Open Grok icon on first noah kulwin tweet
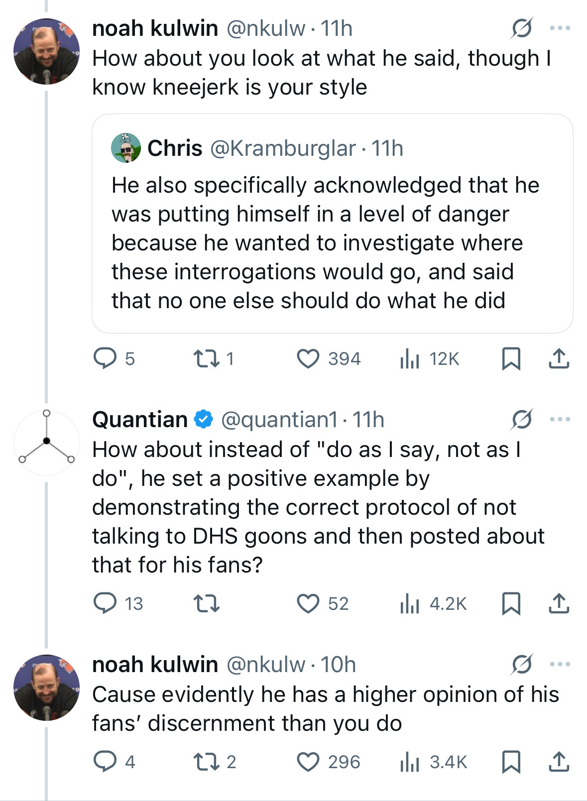 click(521, 28)
